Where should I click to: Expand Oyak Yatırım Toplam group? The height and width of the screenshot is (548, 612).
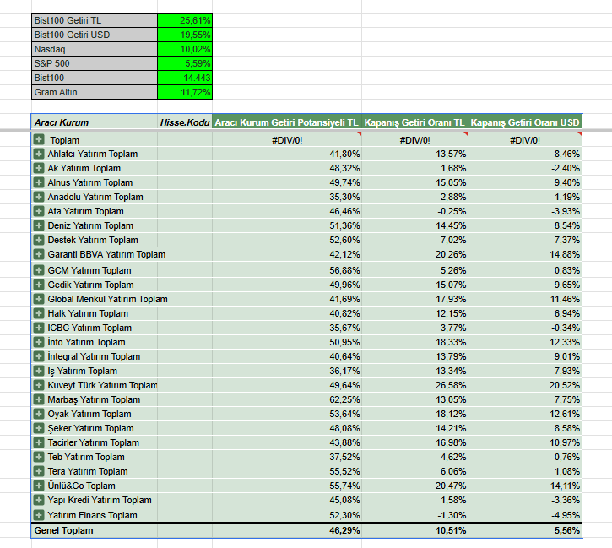click(39, 414)
